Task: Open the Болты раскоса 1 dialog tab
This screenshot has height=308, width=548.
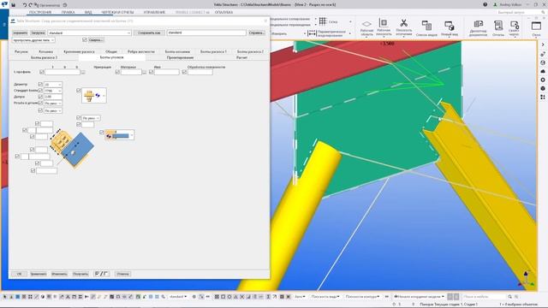Action: pyautogui.click(x=213, y=51)
